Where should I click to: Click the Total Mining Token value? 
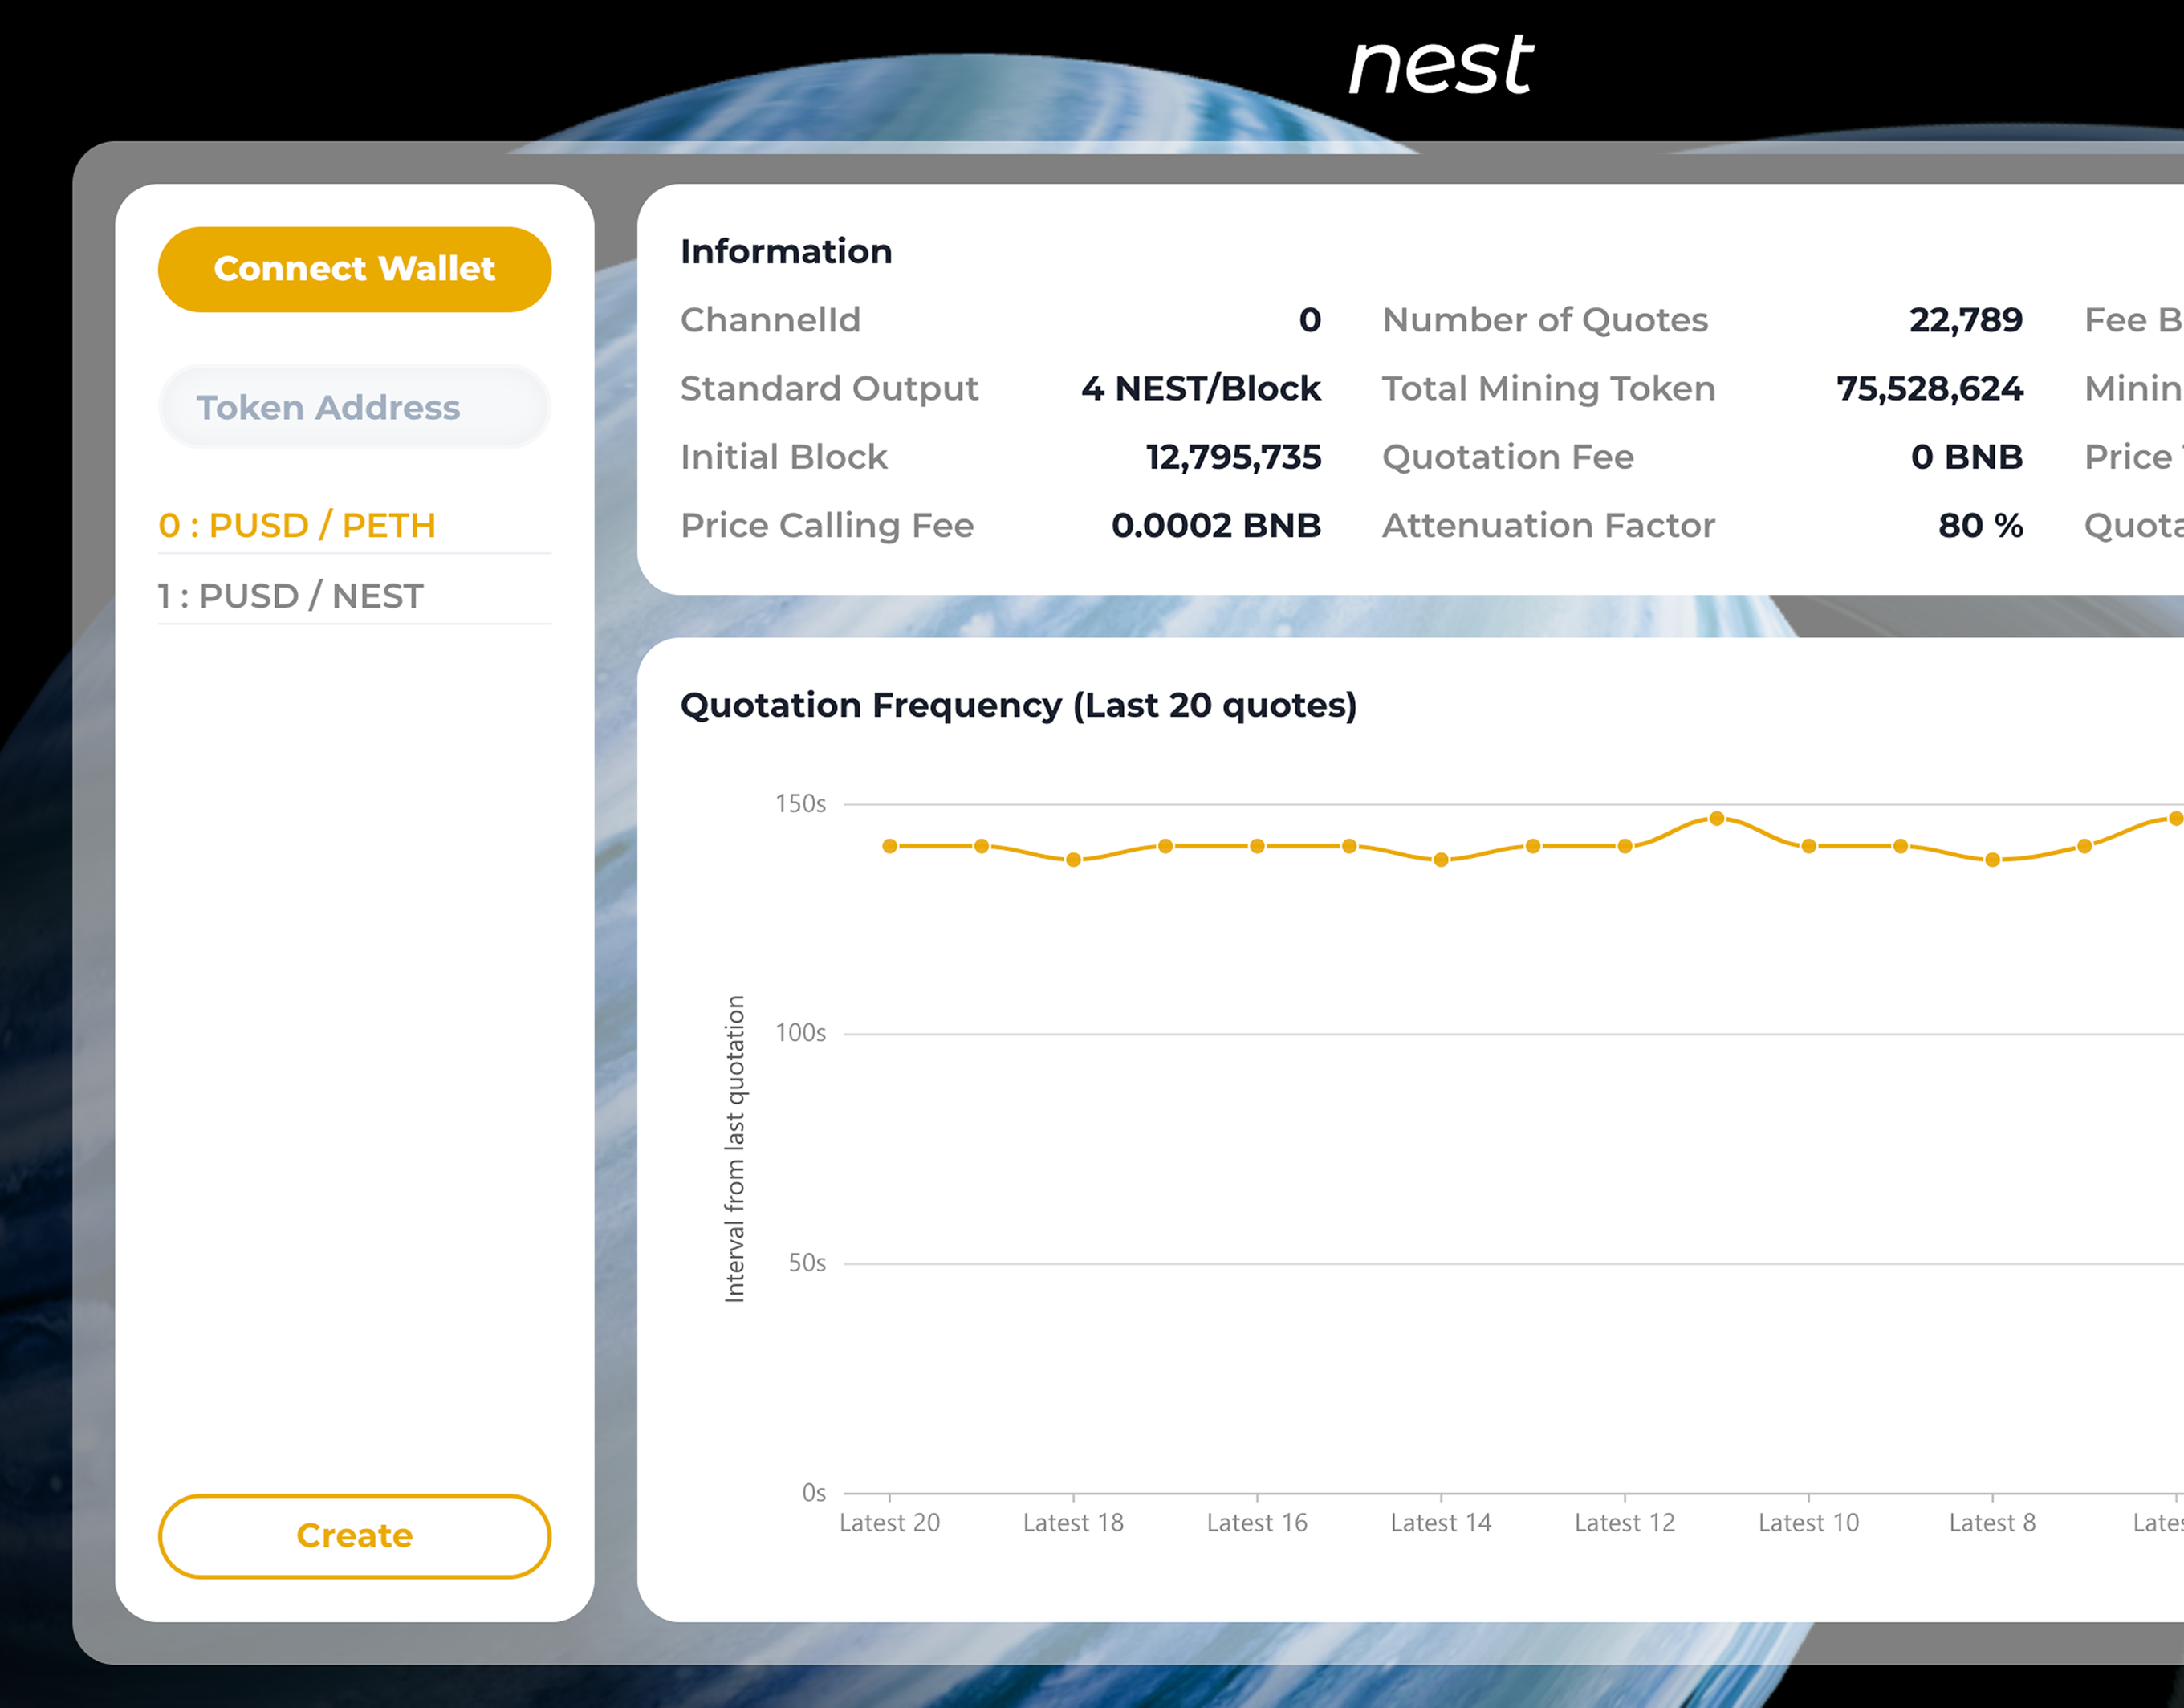[1929, 388]
